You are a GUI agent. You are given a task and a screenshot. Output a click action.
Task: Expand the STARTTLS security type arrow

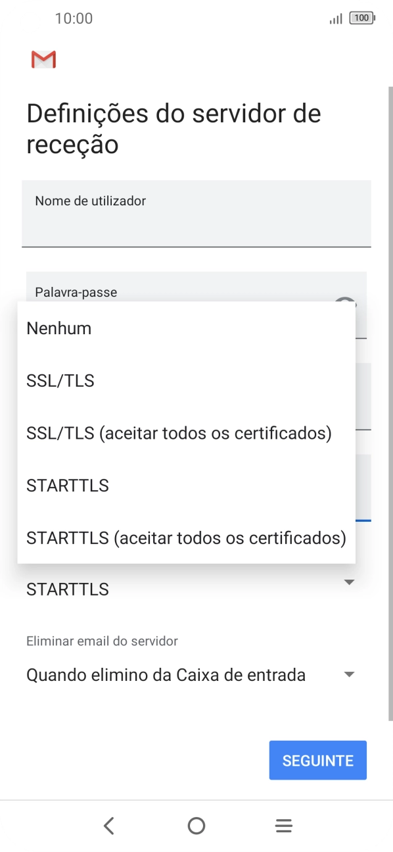tap(350, 582)
